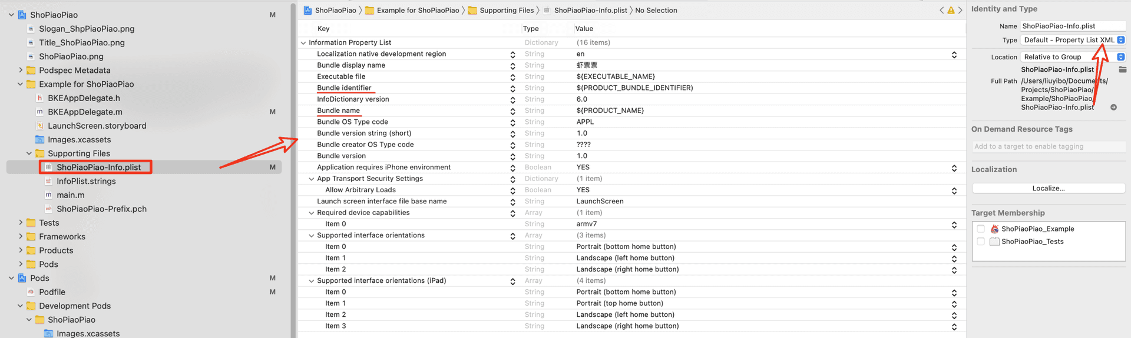The width and height of the screenshot is (1131, 338).
Task: Click the Localize... button
Action: (x=1049, y=189)
